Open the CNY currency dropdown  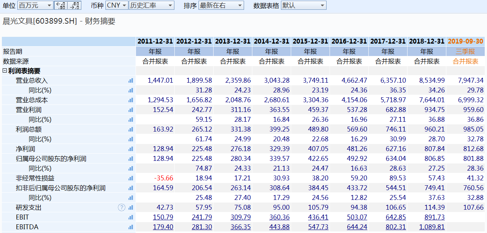117,5
